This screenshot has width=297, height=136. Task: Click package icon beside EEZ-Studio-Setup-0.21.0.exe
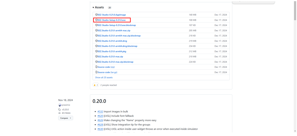click(96, 20)
